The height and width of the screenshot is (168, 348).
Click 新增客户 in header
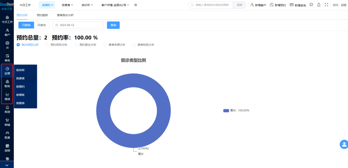point(258,5)
